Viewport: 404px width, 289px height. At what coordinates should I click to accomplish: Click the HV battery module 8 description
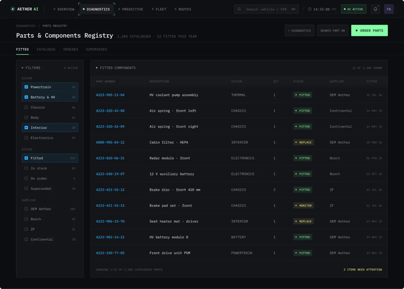[x=169, y=237]
